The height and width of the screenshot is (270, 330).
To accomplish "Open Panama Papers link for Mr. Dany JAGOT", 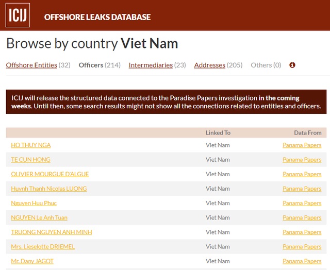I will (x=302, y=261).
